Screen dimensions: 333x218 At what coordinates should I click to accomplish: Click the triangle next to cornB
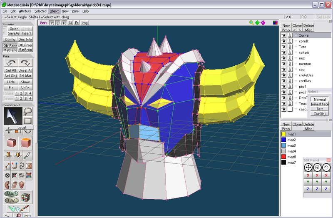(x=296, y=41)
